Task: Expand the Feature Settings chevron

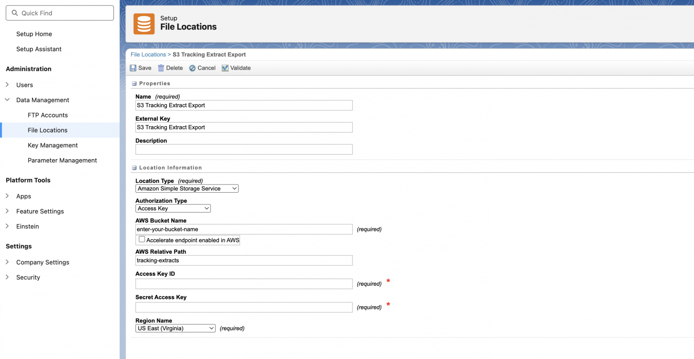Action: point(7,211)
